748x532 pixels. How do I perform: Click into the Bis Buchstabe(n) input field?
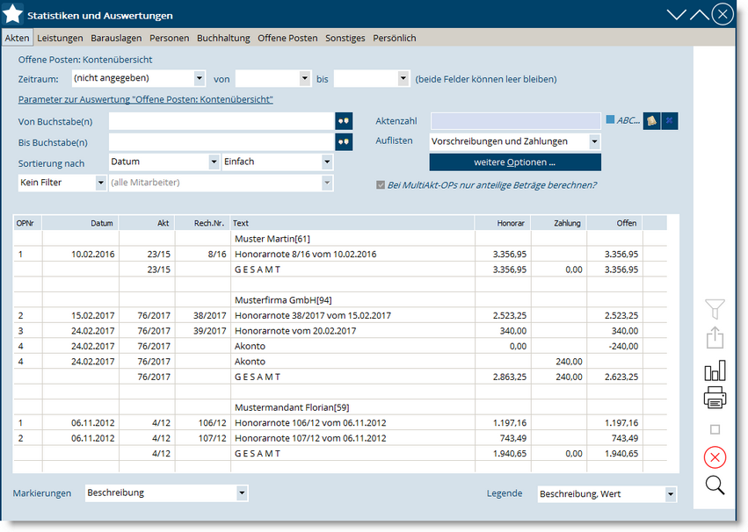(221, 142)
